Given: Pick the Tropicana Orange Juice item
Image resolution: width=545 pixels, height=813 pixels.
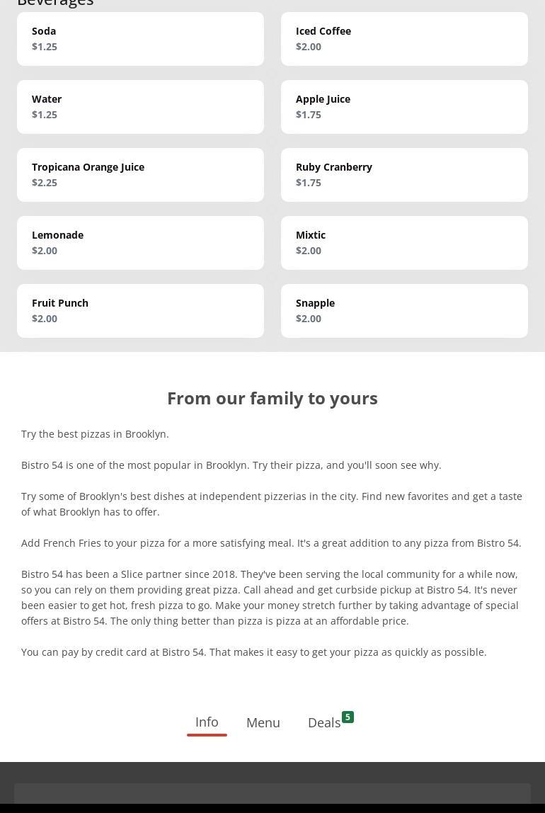Looking at the screenshot, I should [140, 175].
